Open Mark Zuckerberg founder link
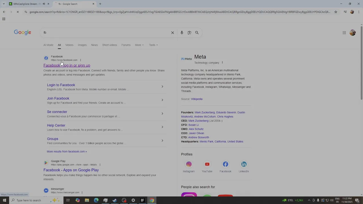This screenshot has height=204, width=363. tap(205, 112)
